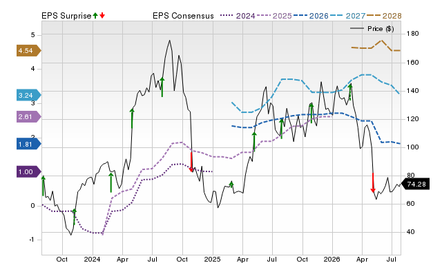Click the 140 price axis label
The height and width of the screenshot is (263, 442).
coord(413,91)
